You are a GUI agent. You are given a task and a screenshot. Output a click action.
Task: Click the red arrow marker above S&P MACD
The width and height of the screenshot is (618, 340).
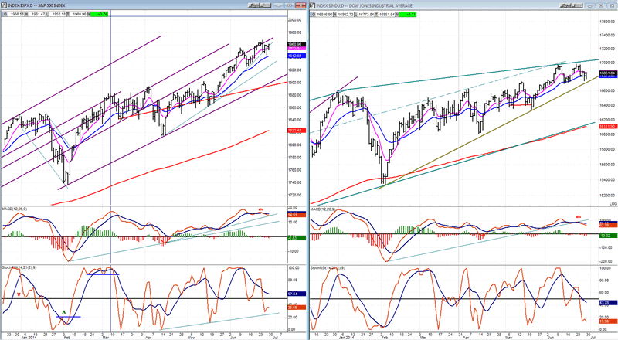(x=261, y=209)
